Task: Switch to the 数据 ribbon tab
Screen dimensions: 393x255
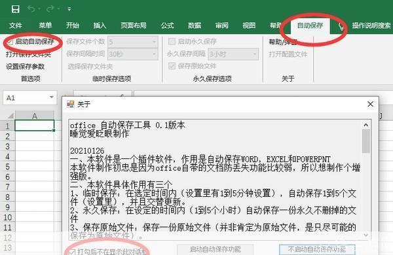Action: (195, 25)
